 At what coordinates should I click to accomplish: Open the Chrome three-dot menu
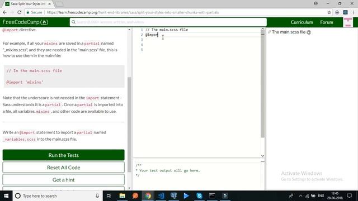353,12
